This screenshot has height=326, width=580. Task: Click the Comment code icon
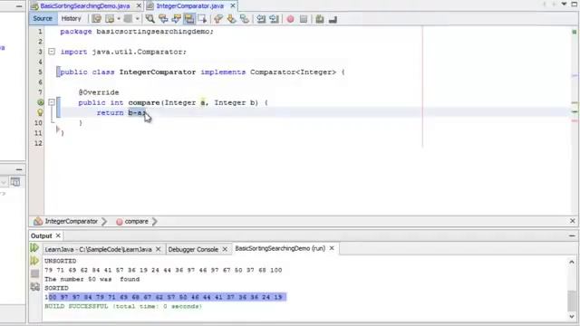tap(320, 19)
